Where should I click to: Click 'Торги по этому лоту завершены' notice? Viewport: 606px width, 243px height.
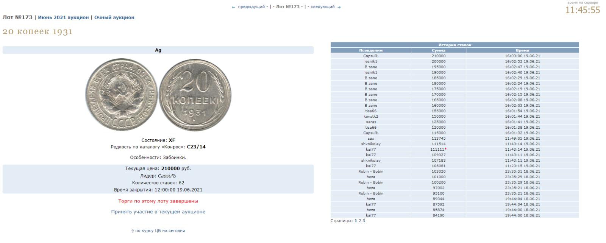click(158, 201)
